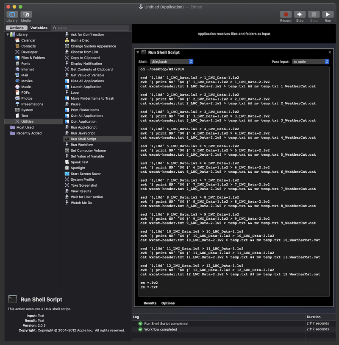339x345 pixels.
Task: Select the Loop action
Action: point(75,93)
